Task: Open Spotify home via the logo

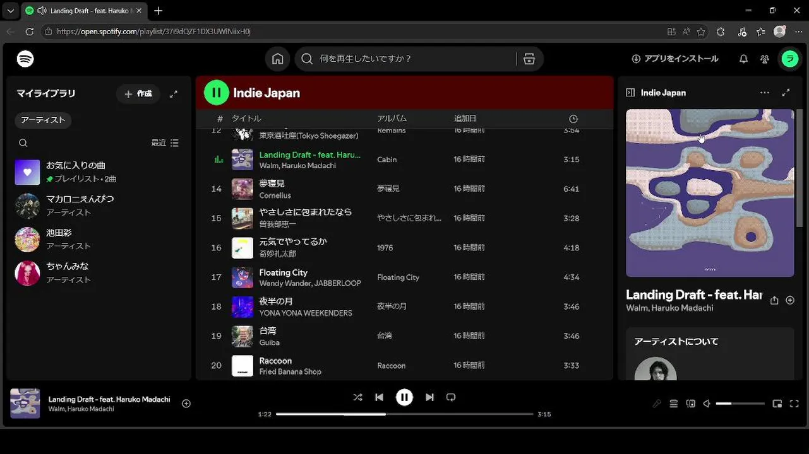Action: click(25, 59)
